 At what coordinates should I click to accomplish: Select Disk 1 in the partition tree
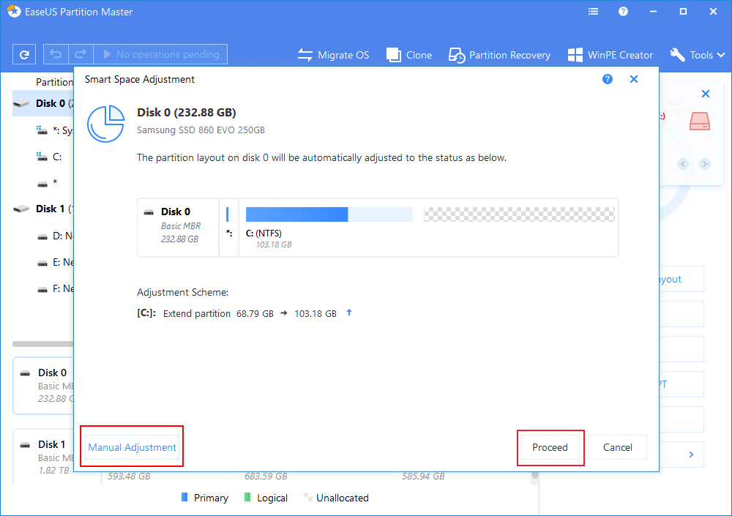[50, 209]
